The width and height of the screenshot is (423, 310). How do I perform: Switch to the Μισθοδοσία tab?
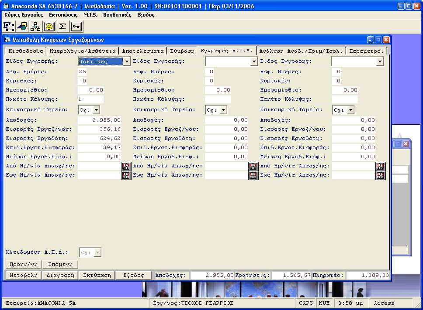[26, 51]
